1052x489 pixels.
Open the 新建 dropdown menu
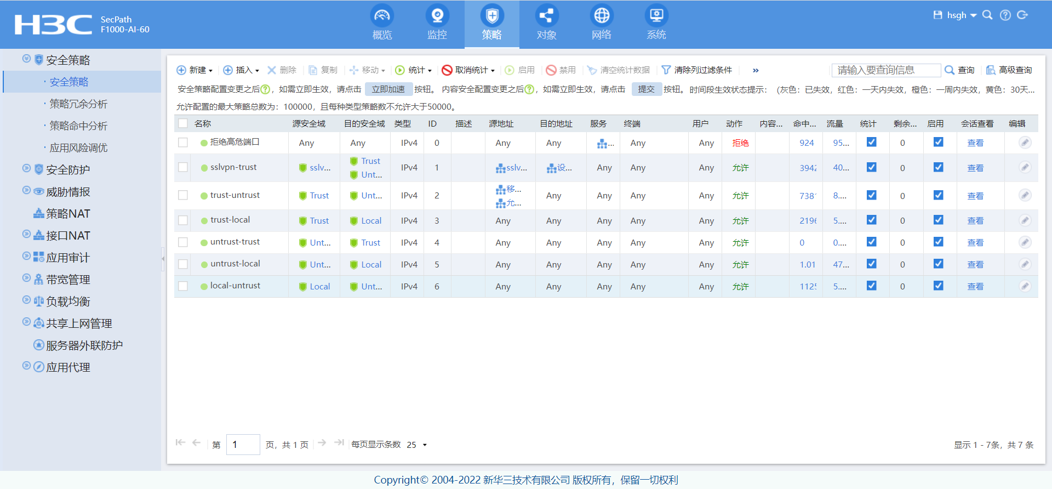coord(195,70)
